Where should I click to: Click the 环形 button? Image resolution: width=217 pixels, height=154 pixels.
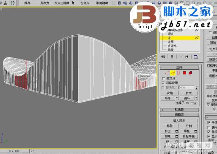[168, 98]
